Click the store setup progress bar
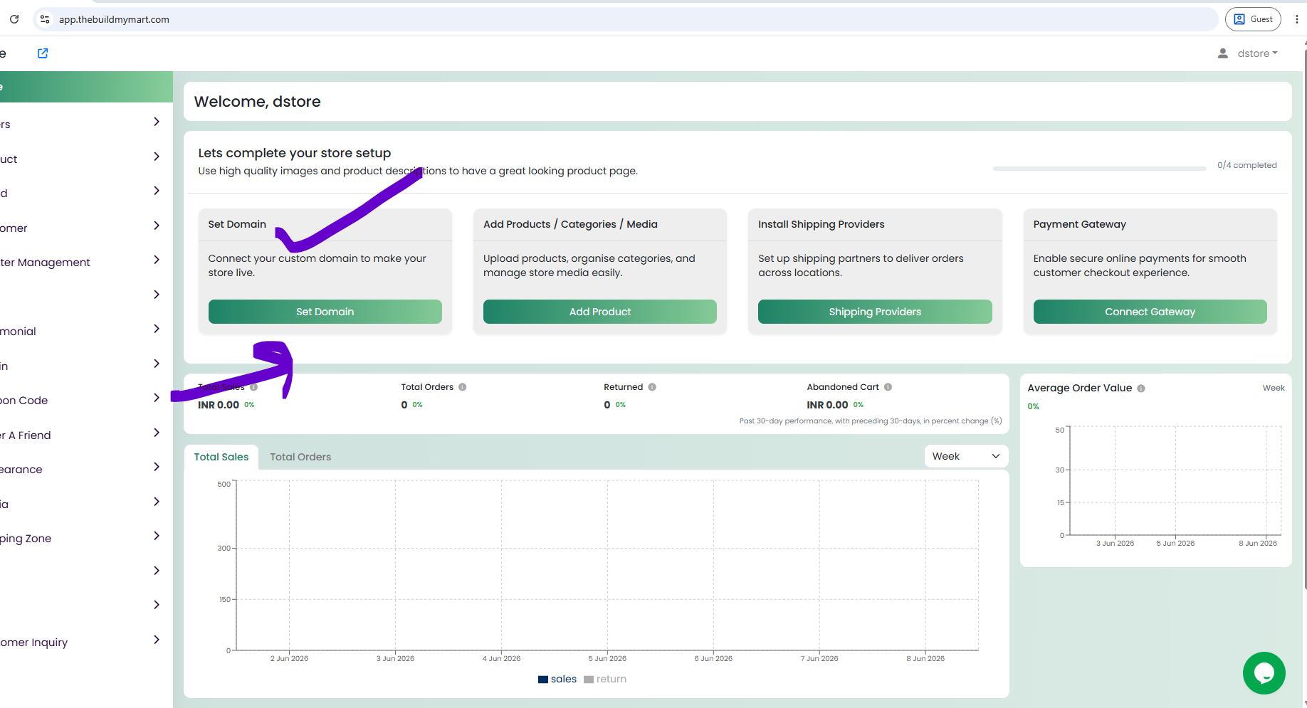The width and height of the screenshot is (1307, 708). (x=1100, y=169)
